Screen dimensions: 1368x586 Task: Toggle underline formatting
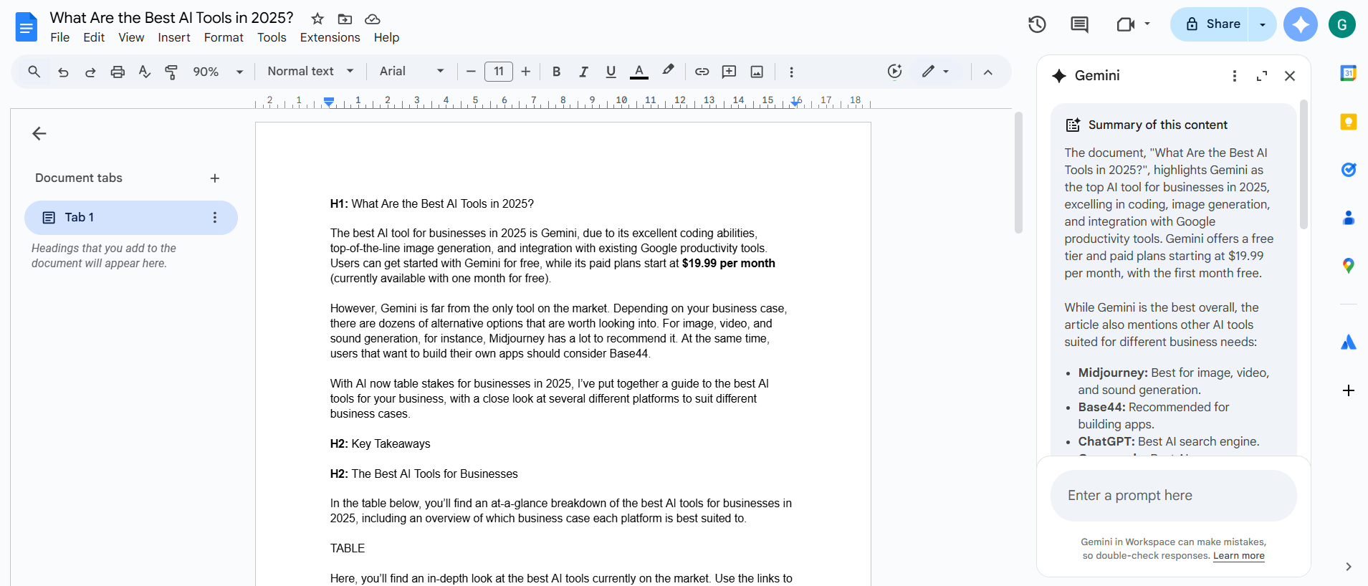tap(611, 72)
